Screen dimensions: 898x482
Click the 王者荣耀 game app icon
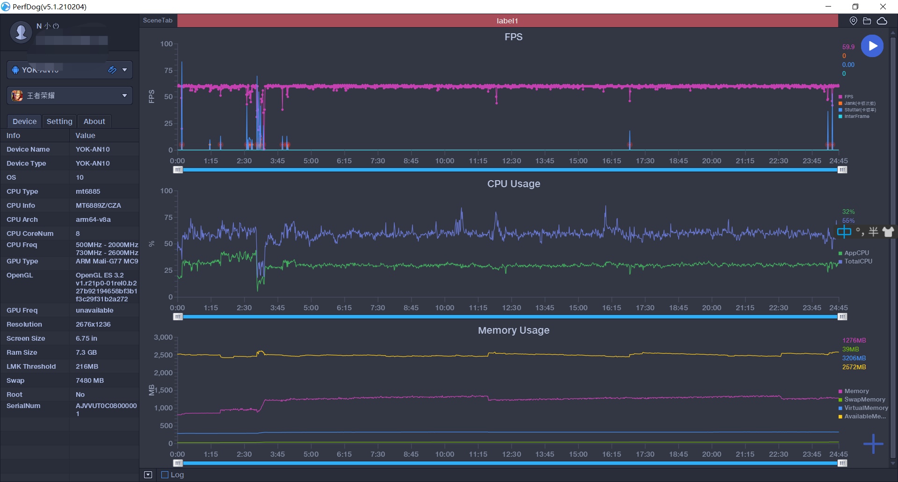click(x=17, y=95)
